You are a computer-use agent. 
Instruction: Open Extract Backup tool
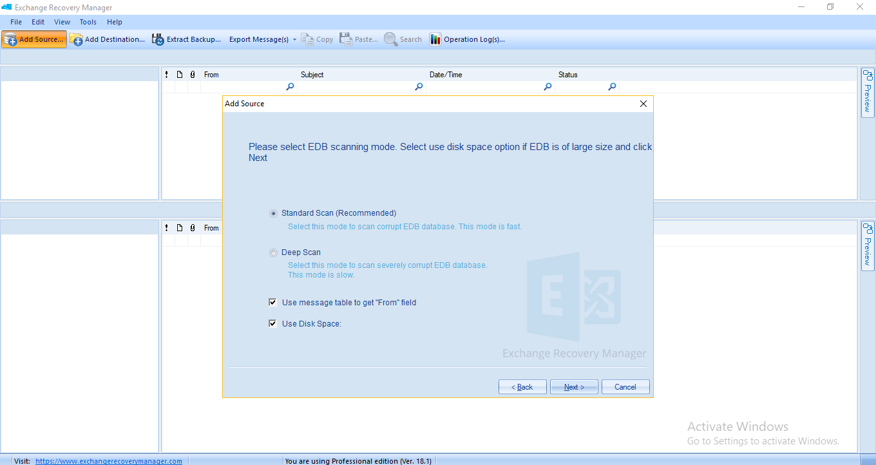(187, 39)
